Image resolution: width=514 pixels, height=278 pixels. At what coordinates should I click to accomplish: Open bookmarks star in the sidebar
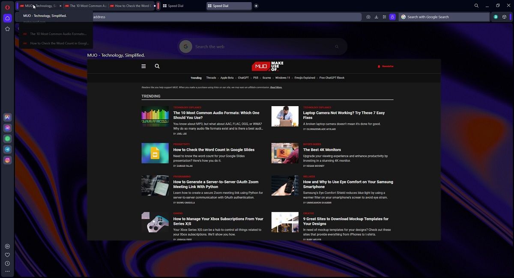(7, 29)
